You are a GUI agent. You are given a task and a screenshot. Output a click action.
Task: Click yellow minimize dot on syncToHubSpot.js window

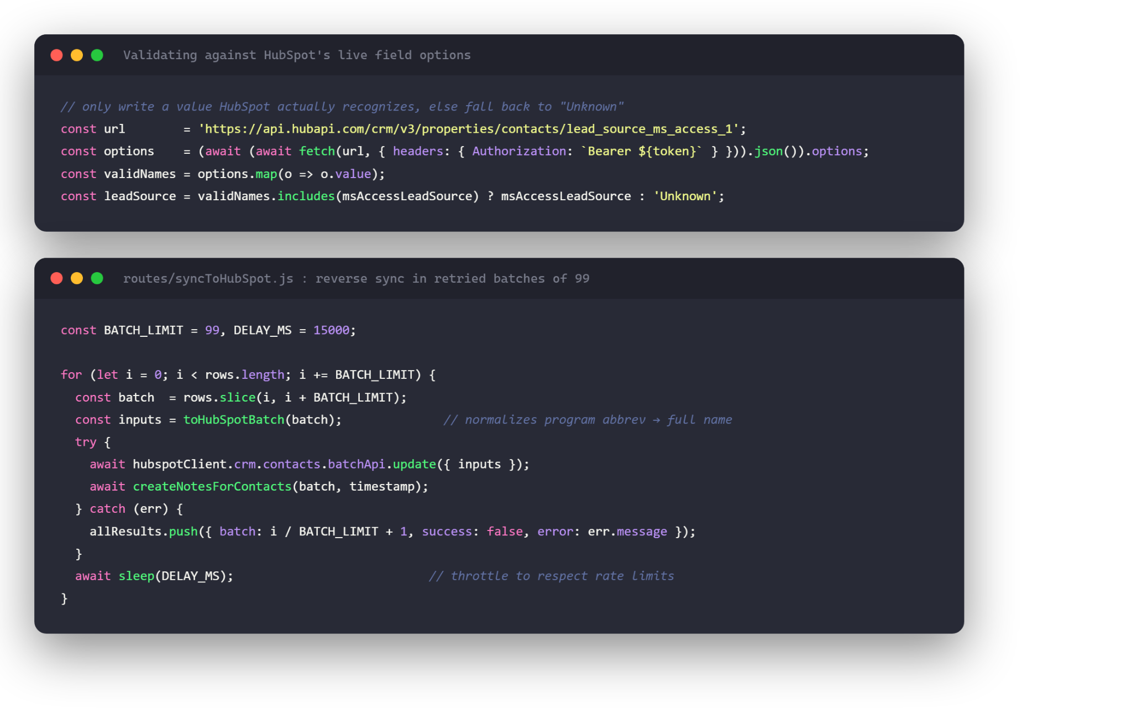click(77, 278)
